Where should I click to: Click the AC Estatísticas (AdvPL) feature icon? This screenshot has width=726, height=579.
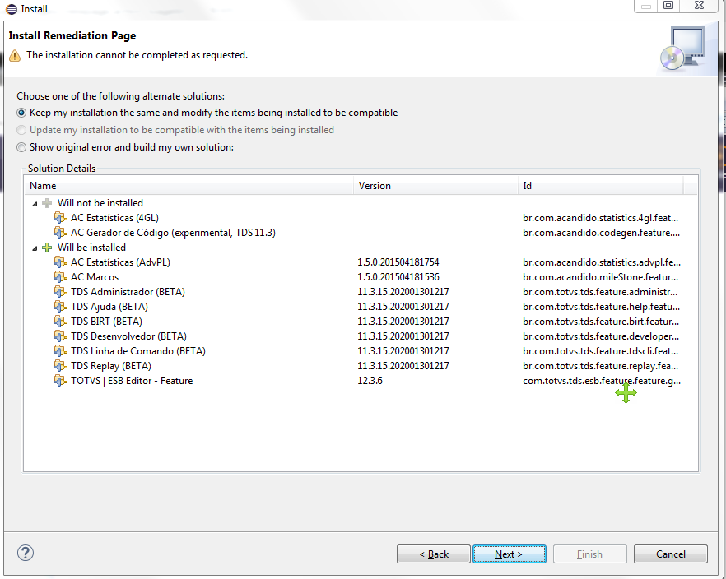pos(60,262)
